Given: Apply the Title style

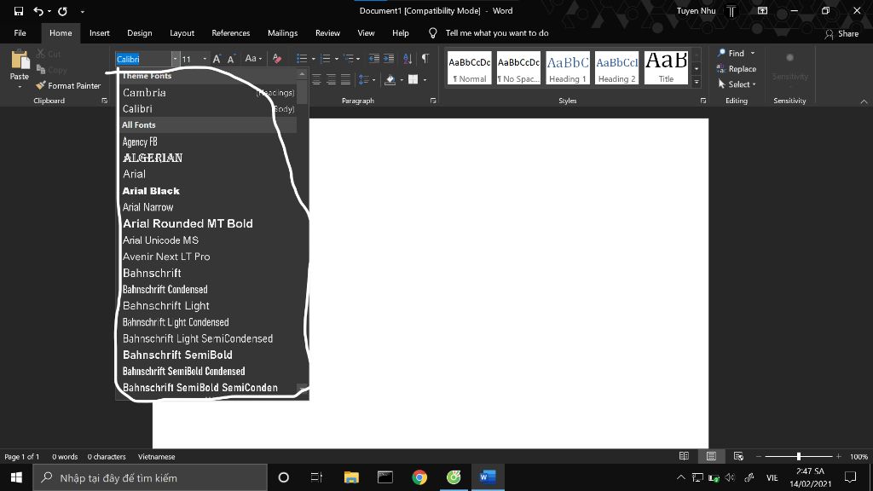Looking at the screenshot, I should click(666, 68).
